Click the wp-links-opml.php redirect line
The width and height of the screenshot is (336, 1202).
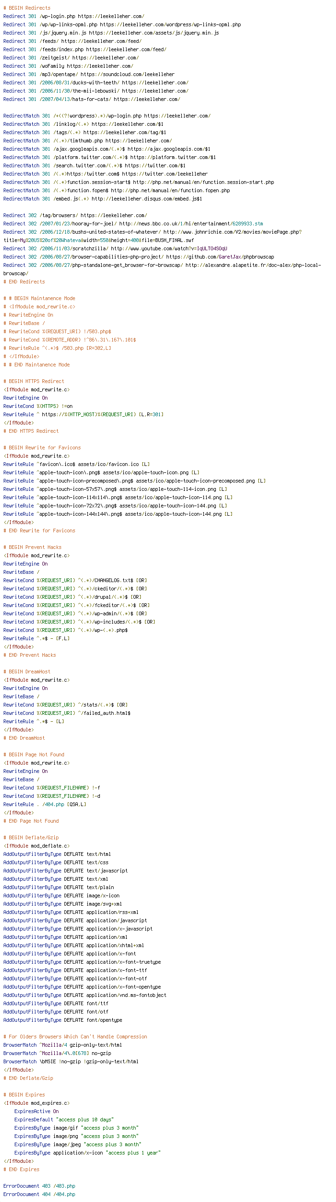pos(122,25)
